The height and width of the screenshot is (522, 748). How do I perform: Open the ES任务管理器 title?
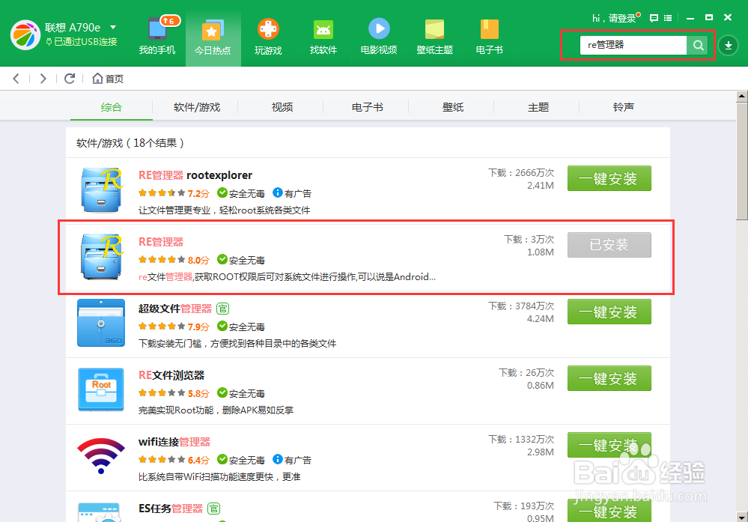point(171,509)
